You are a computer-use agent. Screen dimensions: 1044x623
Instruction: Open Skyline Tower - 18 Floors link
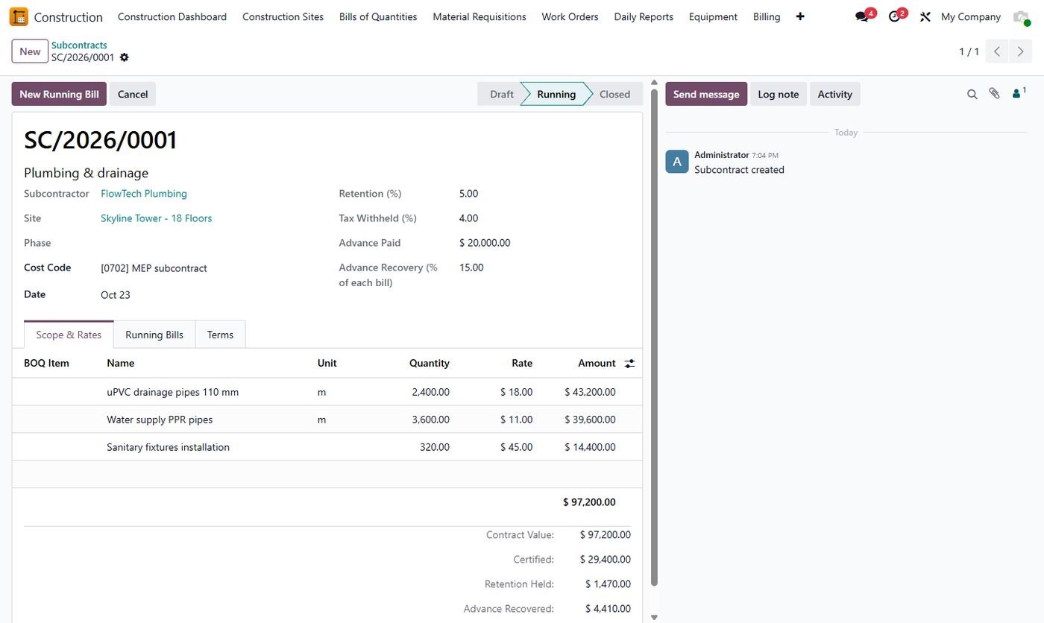[x=157, y=218]
